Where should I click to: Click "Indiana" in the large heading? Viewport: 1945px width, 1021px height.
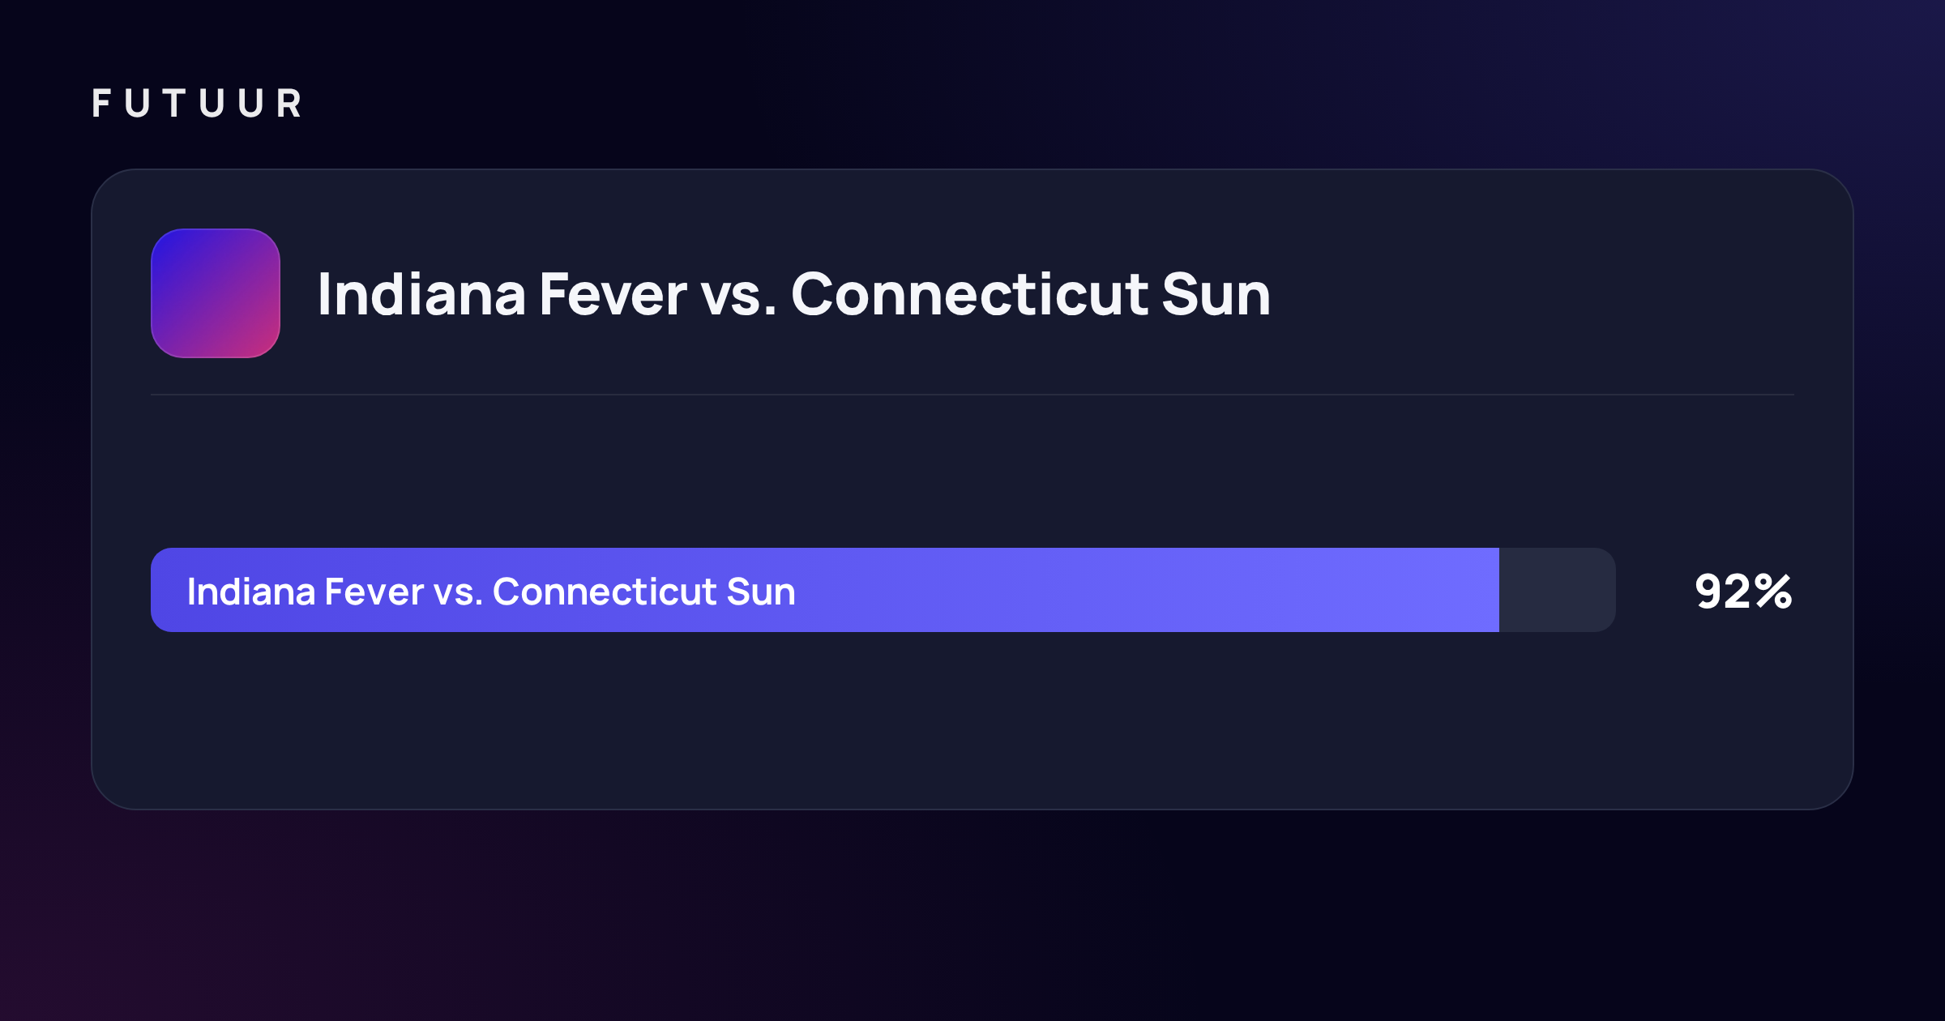click(x=421, y=294)
